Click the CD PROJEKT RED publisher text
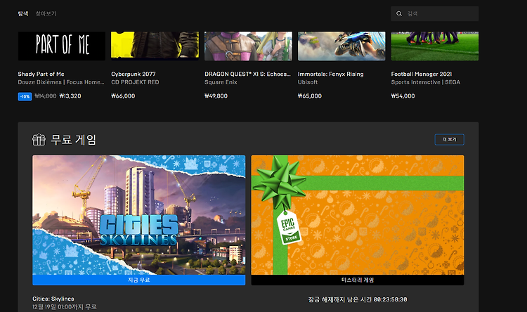Screen dimensions: 527x312 135,82
